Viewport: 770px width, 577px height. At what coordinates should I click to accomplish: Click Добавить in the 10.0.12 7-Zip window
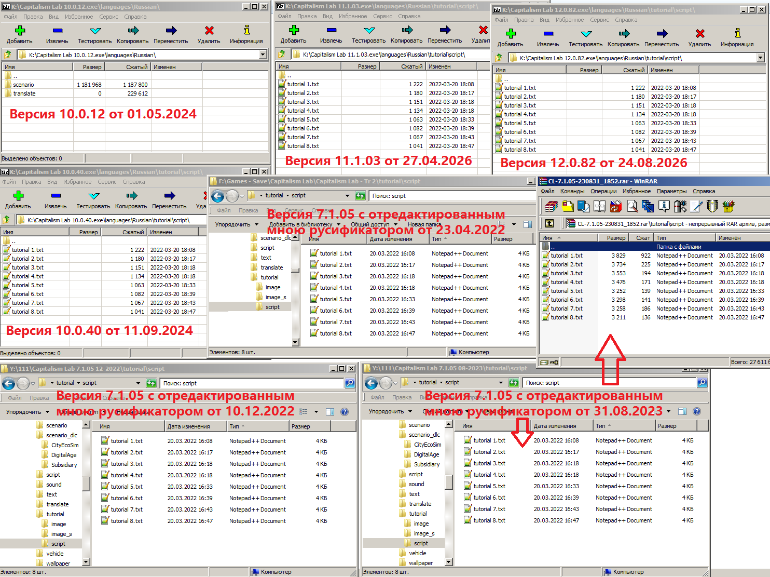[20, 35]
